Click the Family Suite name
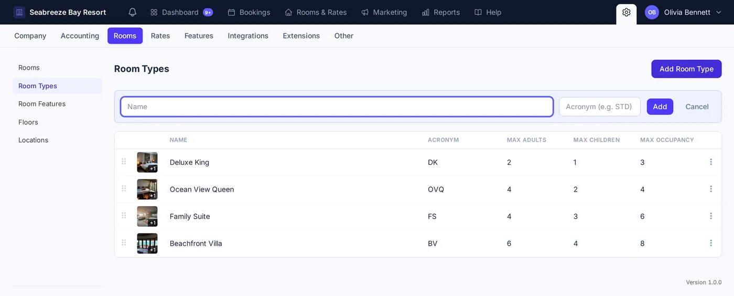 click(x=190, y=216)
